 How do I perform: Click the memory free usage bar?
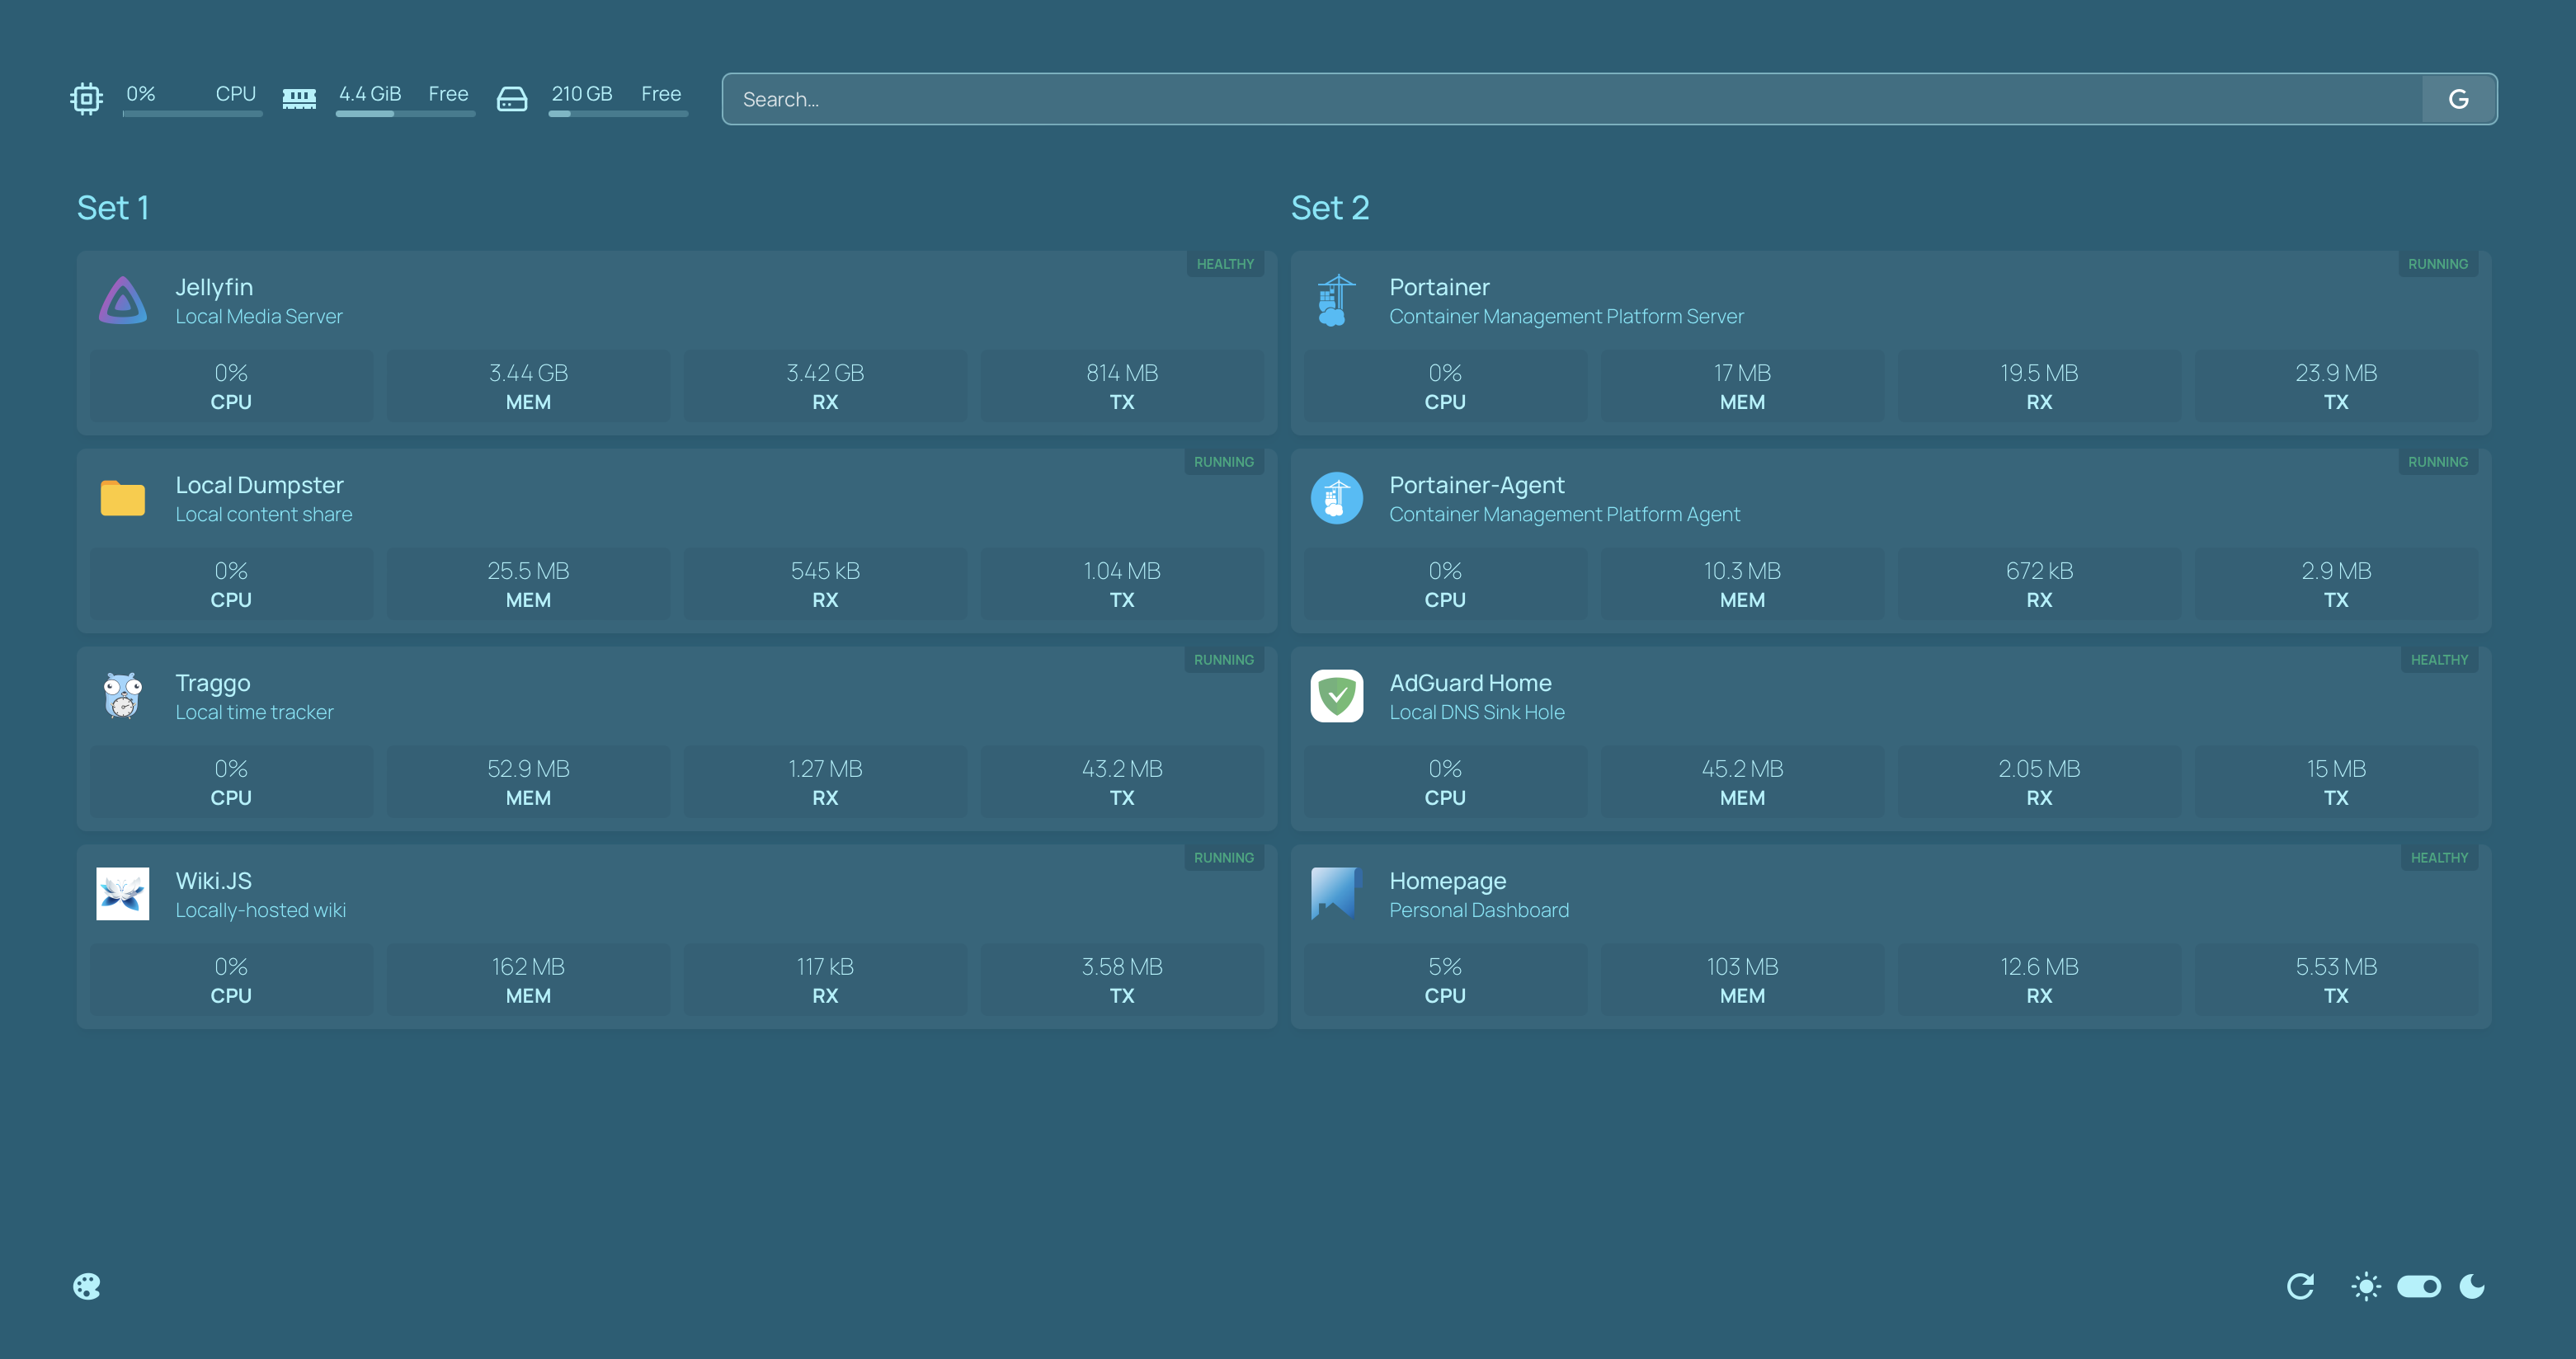click(x=404, y=114)
